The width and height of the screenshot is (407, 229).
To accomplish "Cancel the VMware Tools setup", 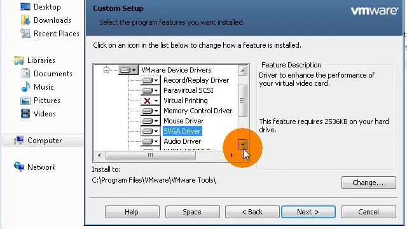I will click(369, 212).
